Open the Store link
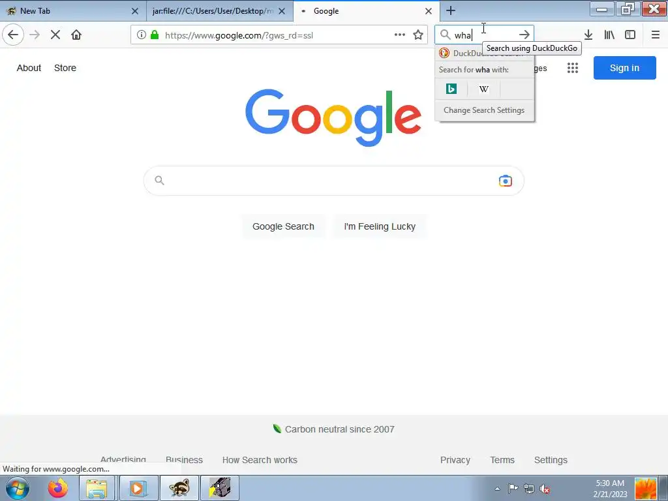668x501 pixels. 65,68
